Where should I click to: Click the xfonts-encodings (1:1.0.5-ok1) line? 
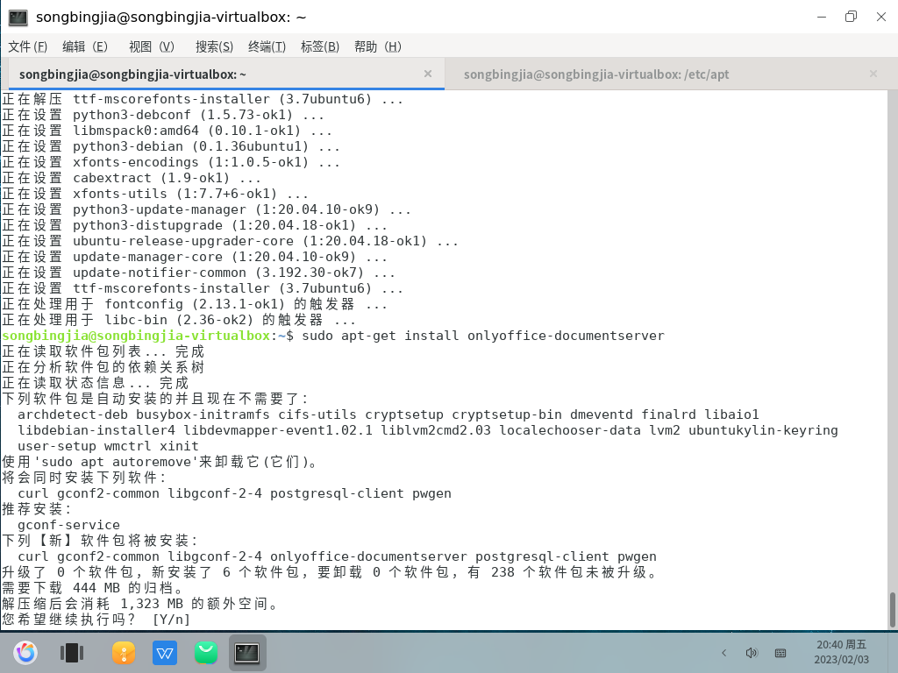pos(171,162)
